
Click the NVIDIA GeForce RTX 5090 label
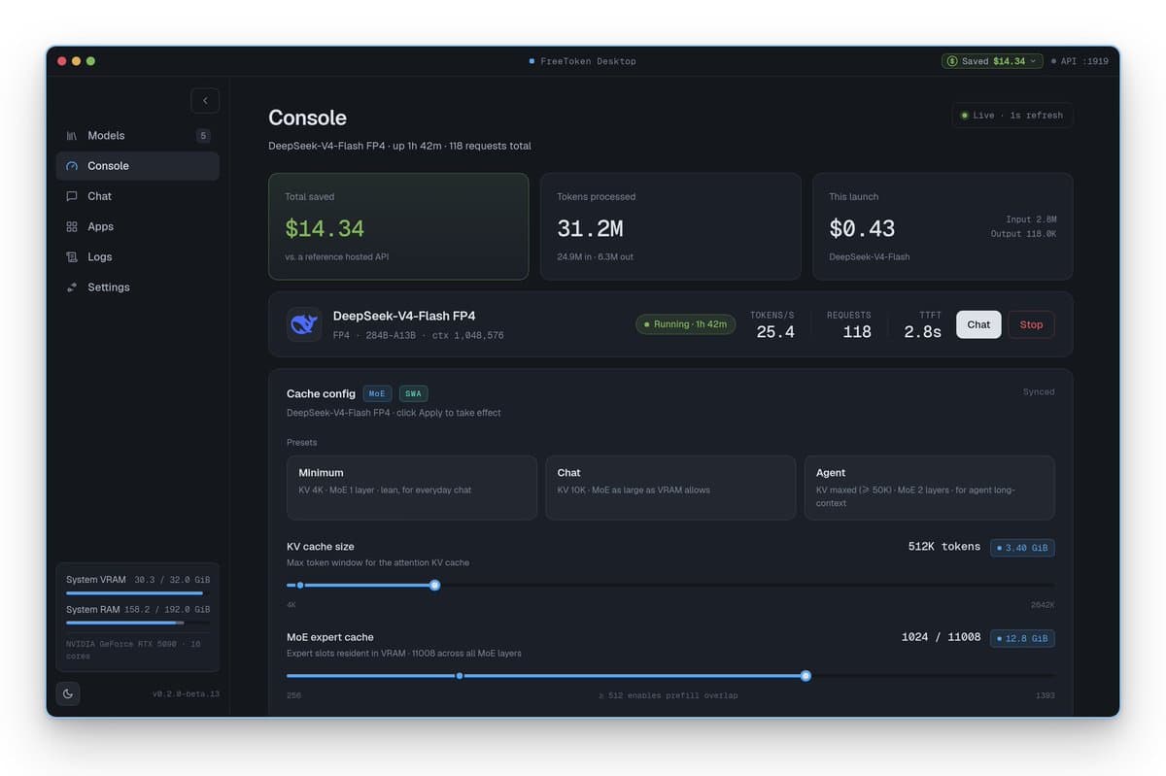click(x=133, y=650)
